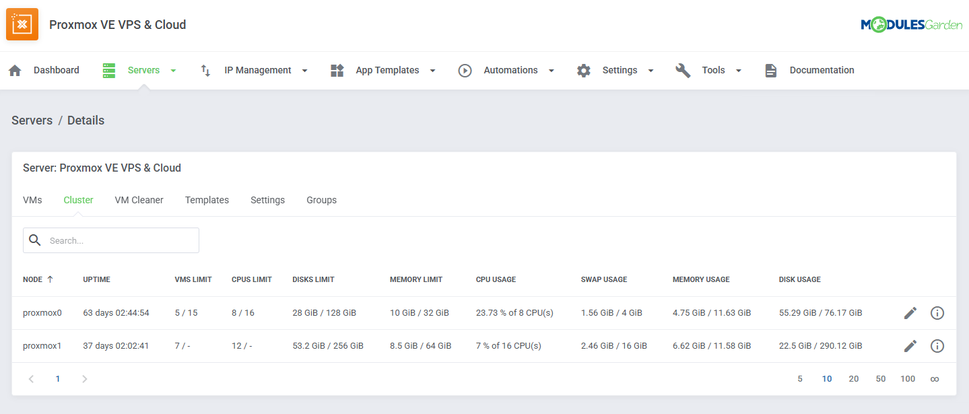
Task: Sort by UPTIME column header
Action: [x=96, y=279]
